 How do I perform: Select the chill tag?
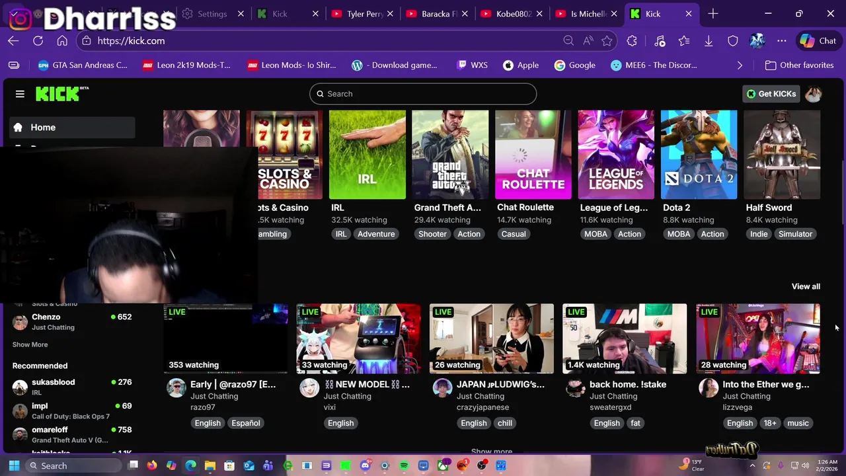pos(505,423)
